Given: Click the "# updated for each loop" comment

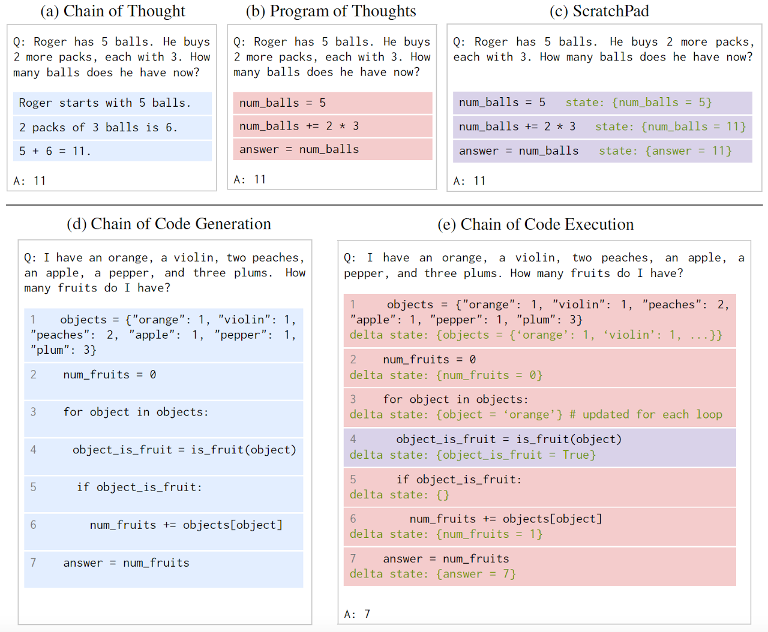Looking at the screenshot, I should [646, 415].
